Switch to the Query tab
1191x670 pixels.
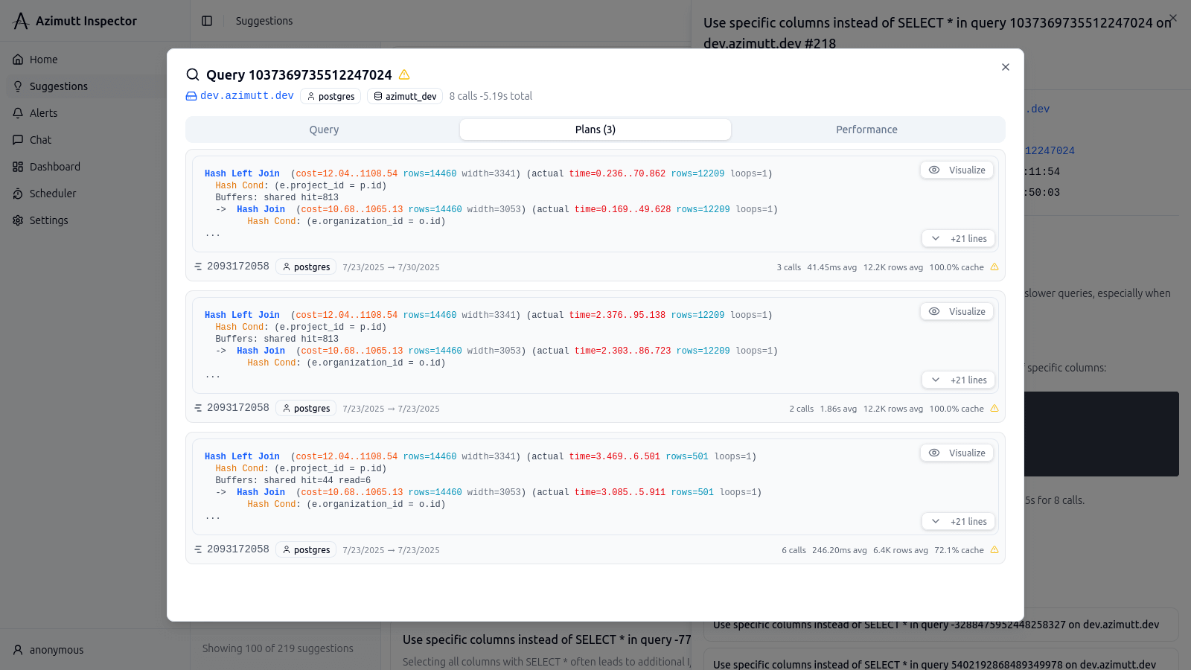(324, 130)
